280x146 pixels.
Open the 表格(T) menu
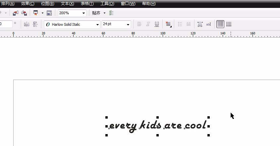pyautogui.click(x=87, y=4)
